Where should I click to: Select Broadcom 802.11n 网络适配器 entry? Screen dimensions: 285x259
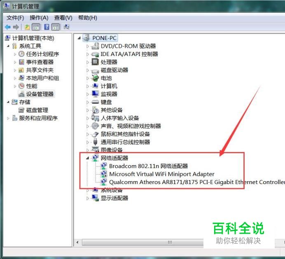(148, 166)
